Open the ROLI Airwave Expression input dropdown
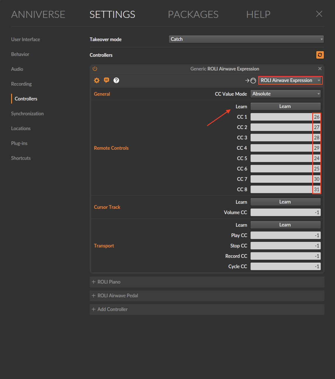Viewport: 335px width, 379px height. click(x=290, y=80)
